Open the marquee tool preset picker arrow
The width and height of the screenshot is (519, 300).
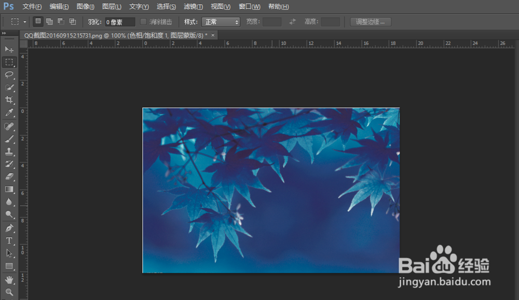coord(25,22)
